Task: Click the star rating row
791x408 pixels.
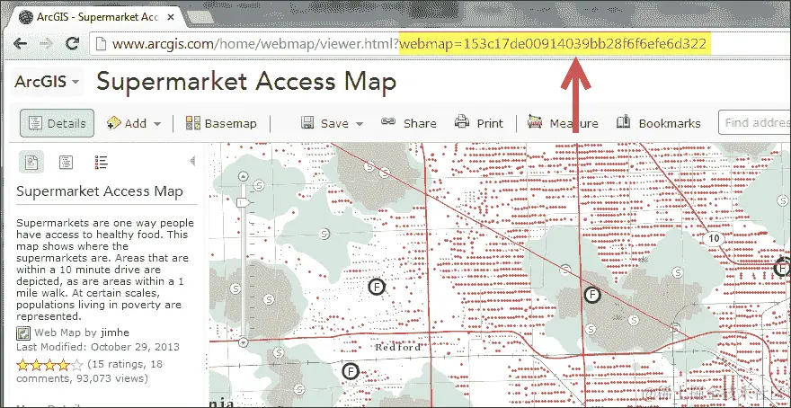Action: pyautogui.click(x=49, y=365)
